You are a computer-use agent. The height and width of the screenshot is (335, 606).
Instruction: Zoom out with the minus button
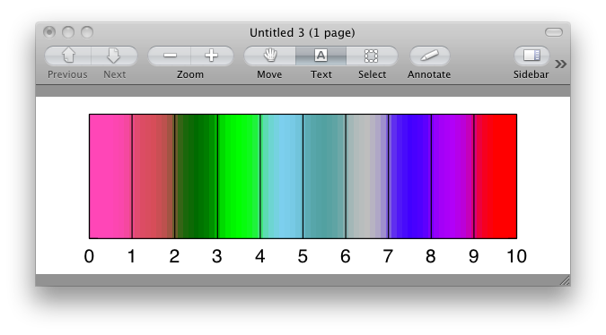tap(170, 56)
